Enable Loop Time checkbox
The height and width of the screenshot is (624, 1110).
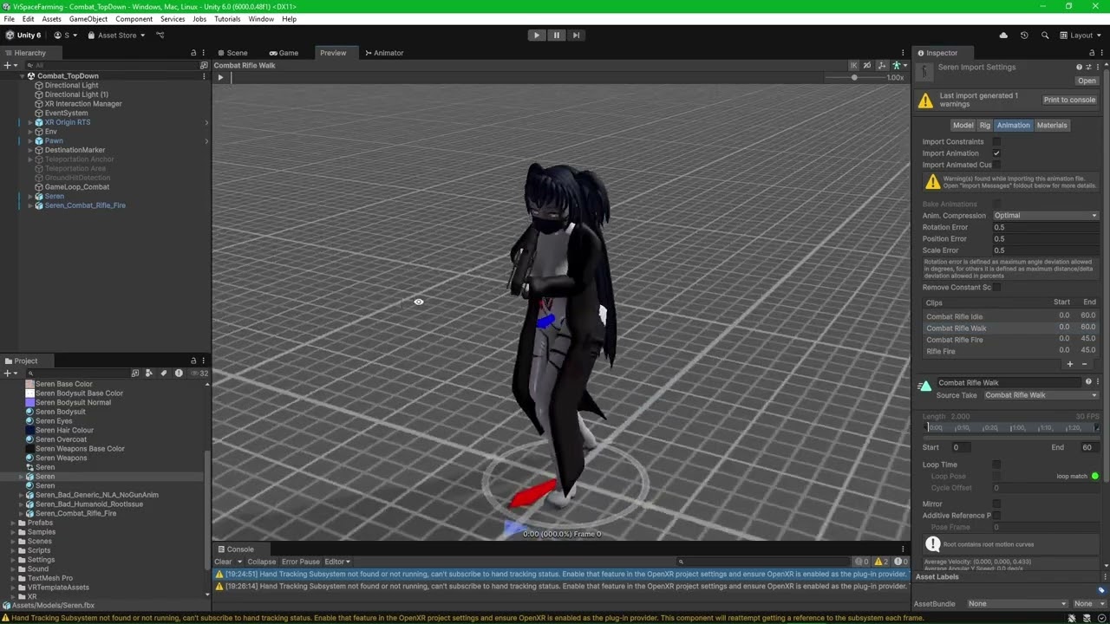click(x=996, y=465)
